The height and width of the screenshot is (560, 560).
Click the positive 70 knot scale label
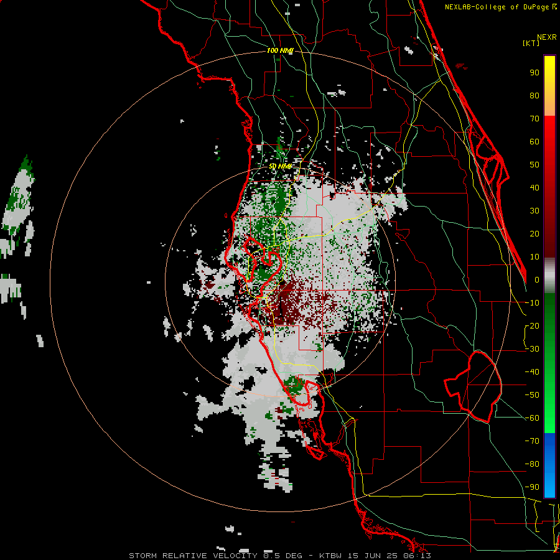(534, 119)
